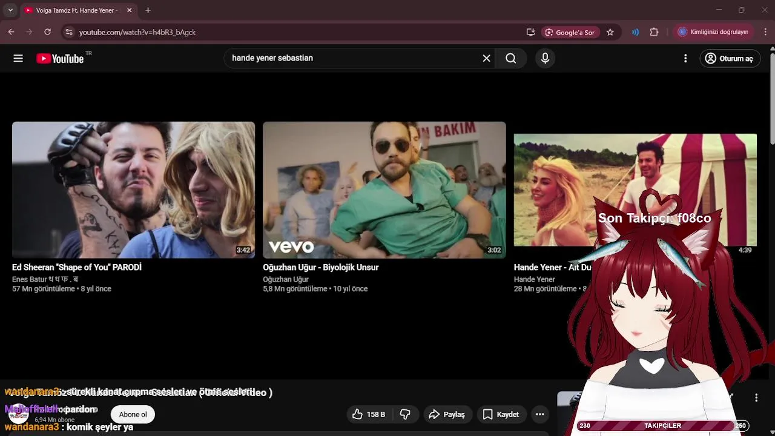Screen dimensions: 775x436
Task: Click the 4:39 duration badge
Action: click(745, 250)
